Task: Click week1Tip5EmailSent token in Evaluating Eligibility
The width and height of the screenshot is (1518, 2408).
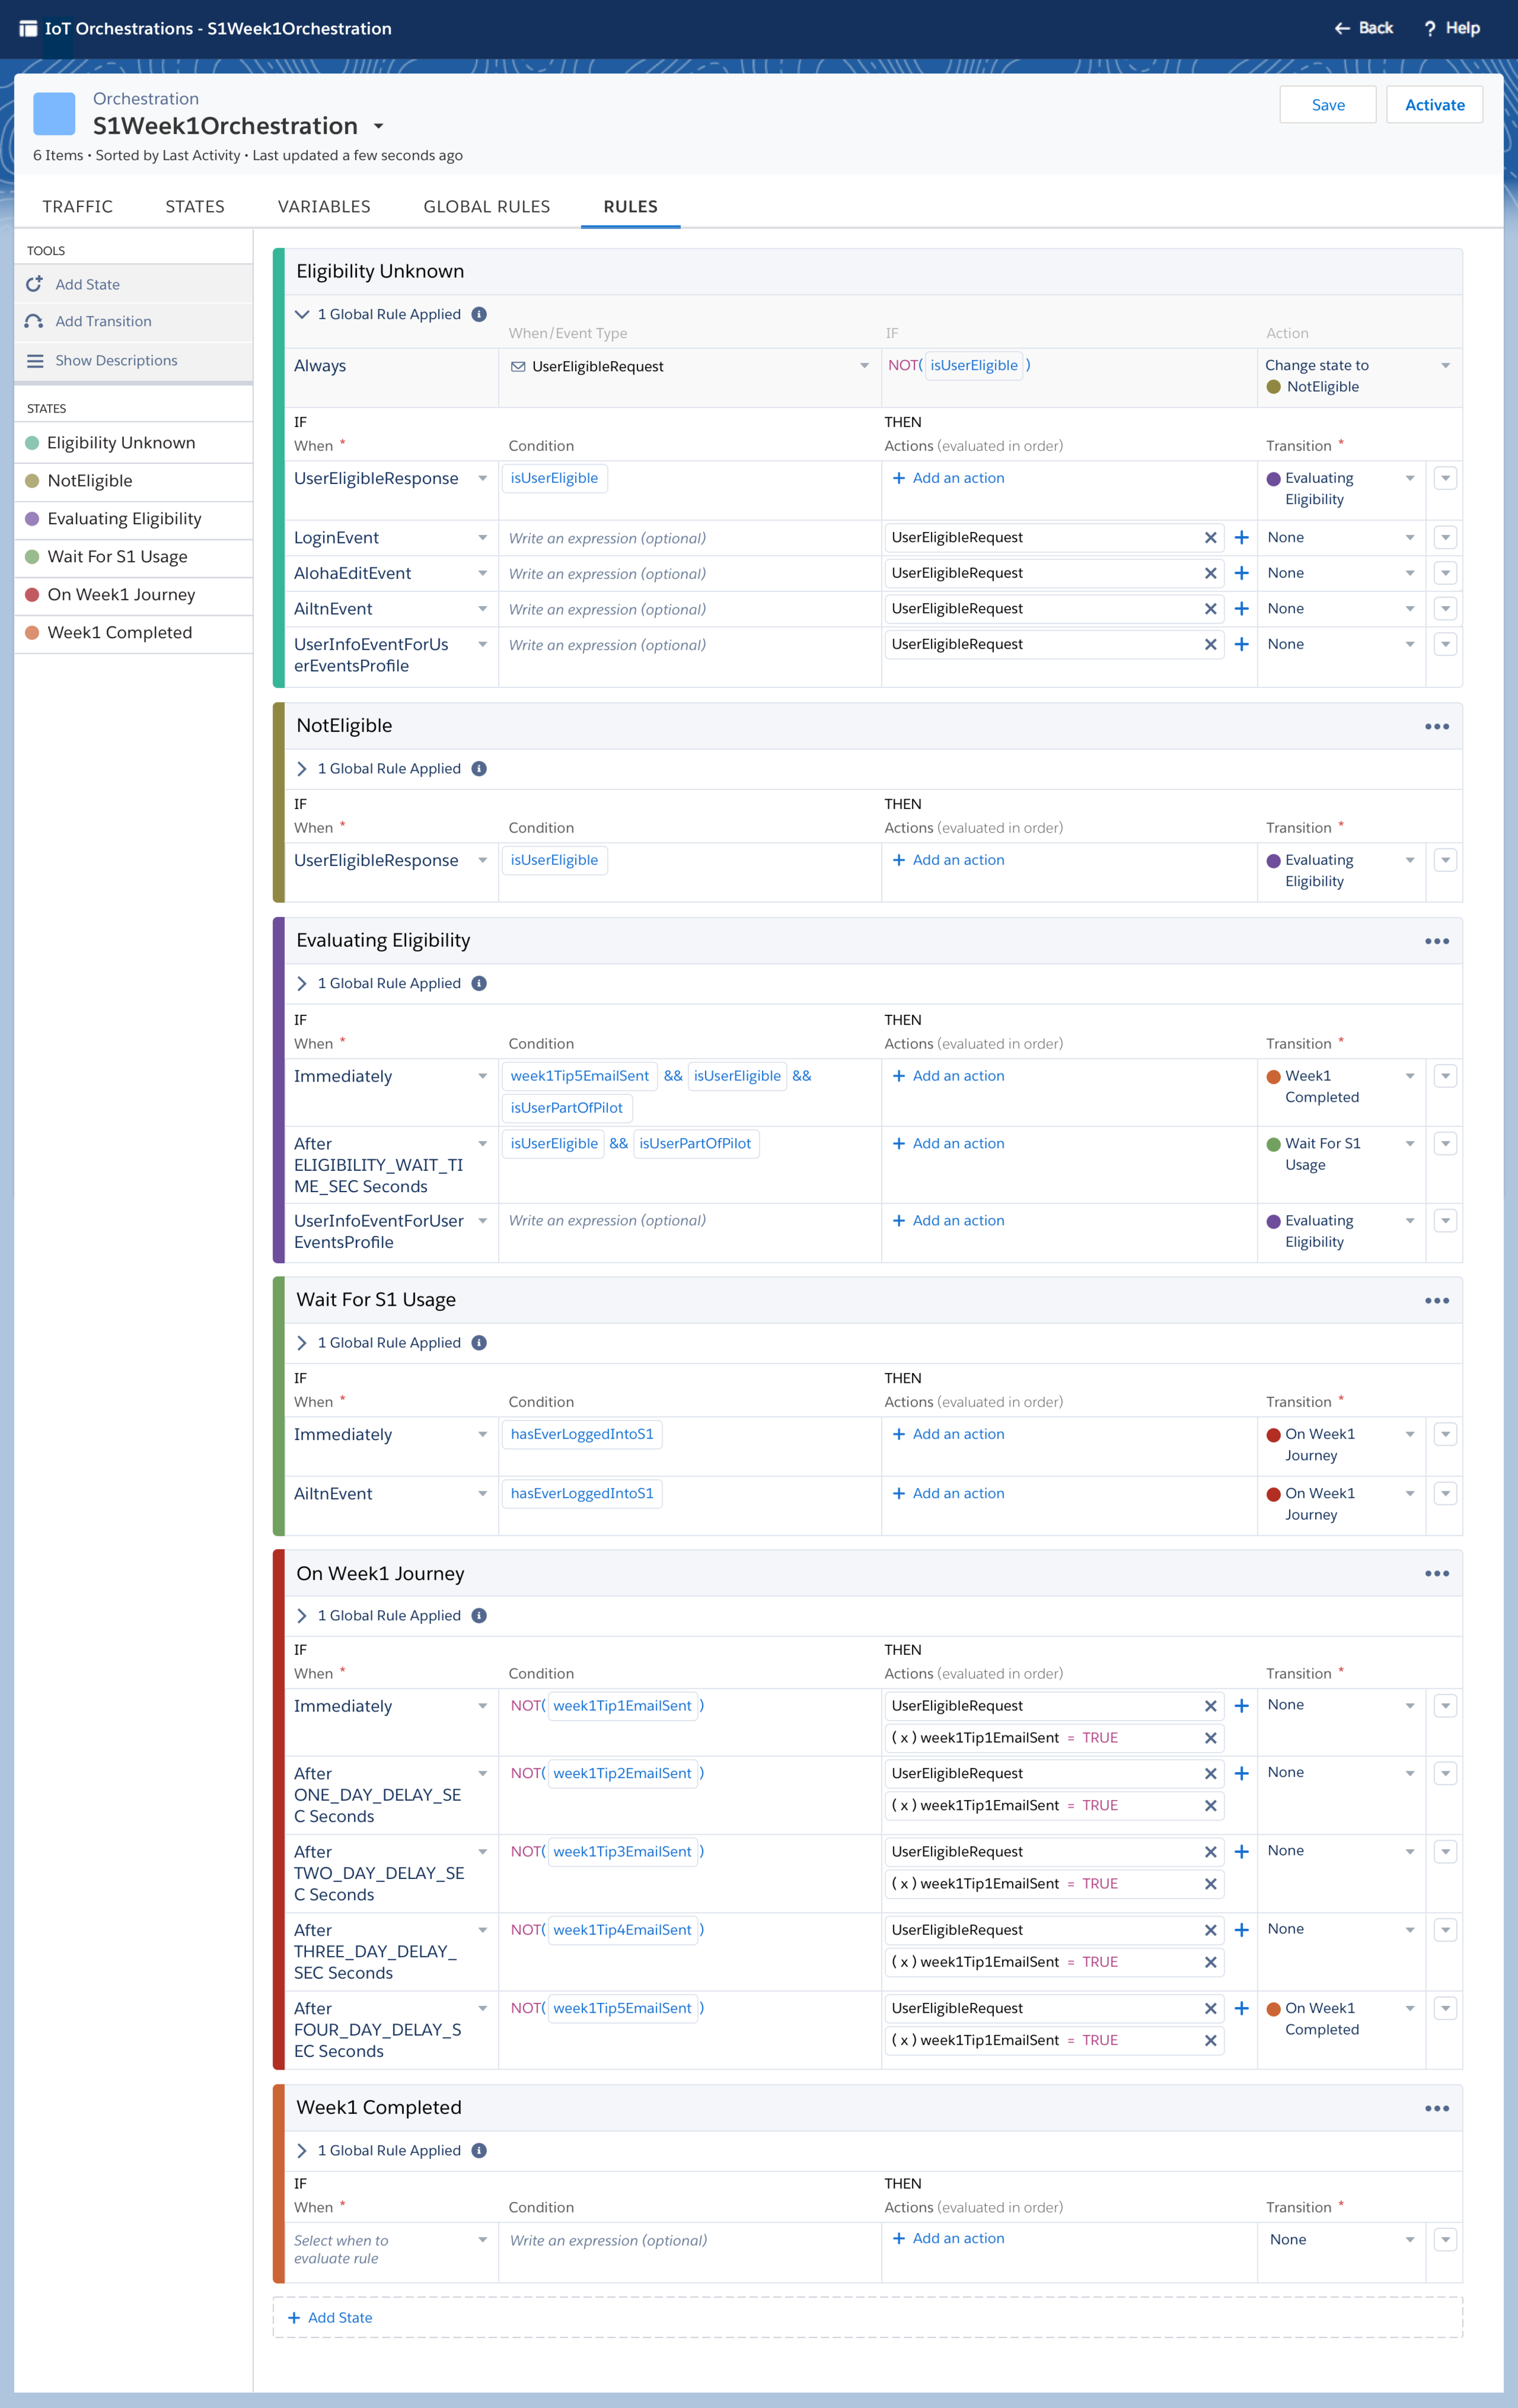Action: coord(580,1076)
